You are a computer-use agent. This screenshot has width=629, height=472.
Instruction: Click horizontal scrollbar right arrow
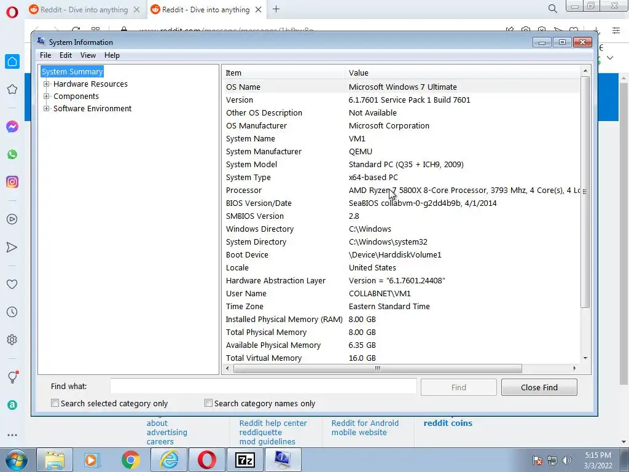pos(574,369)
